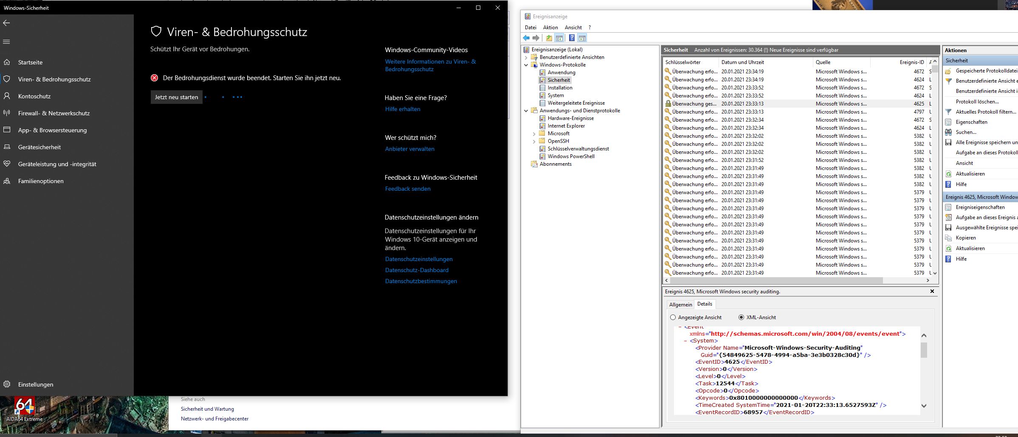The width and height of the screenshot is (1018, 437).
Task: Open Firewall- & Netzwerkschutz via antenna icon
Action: [7, 113]
